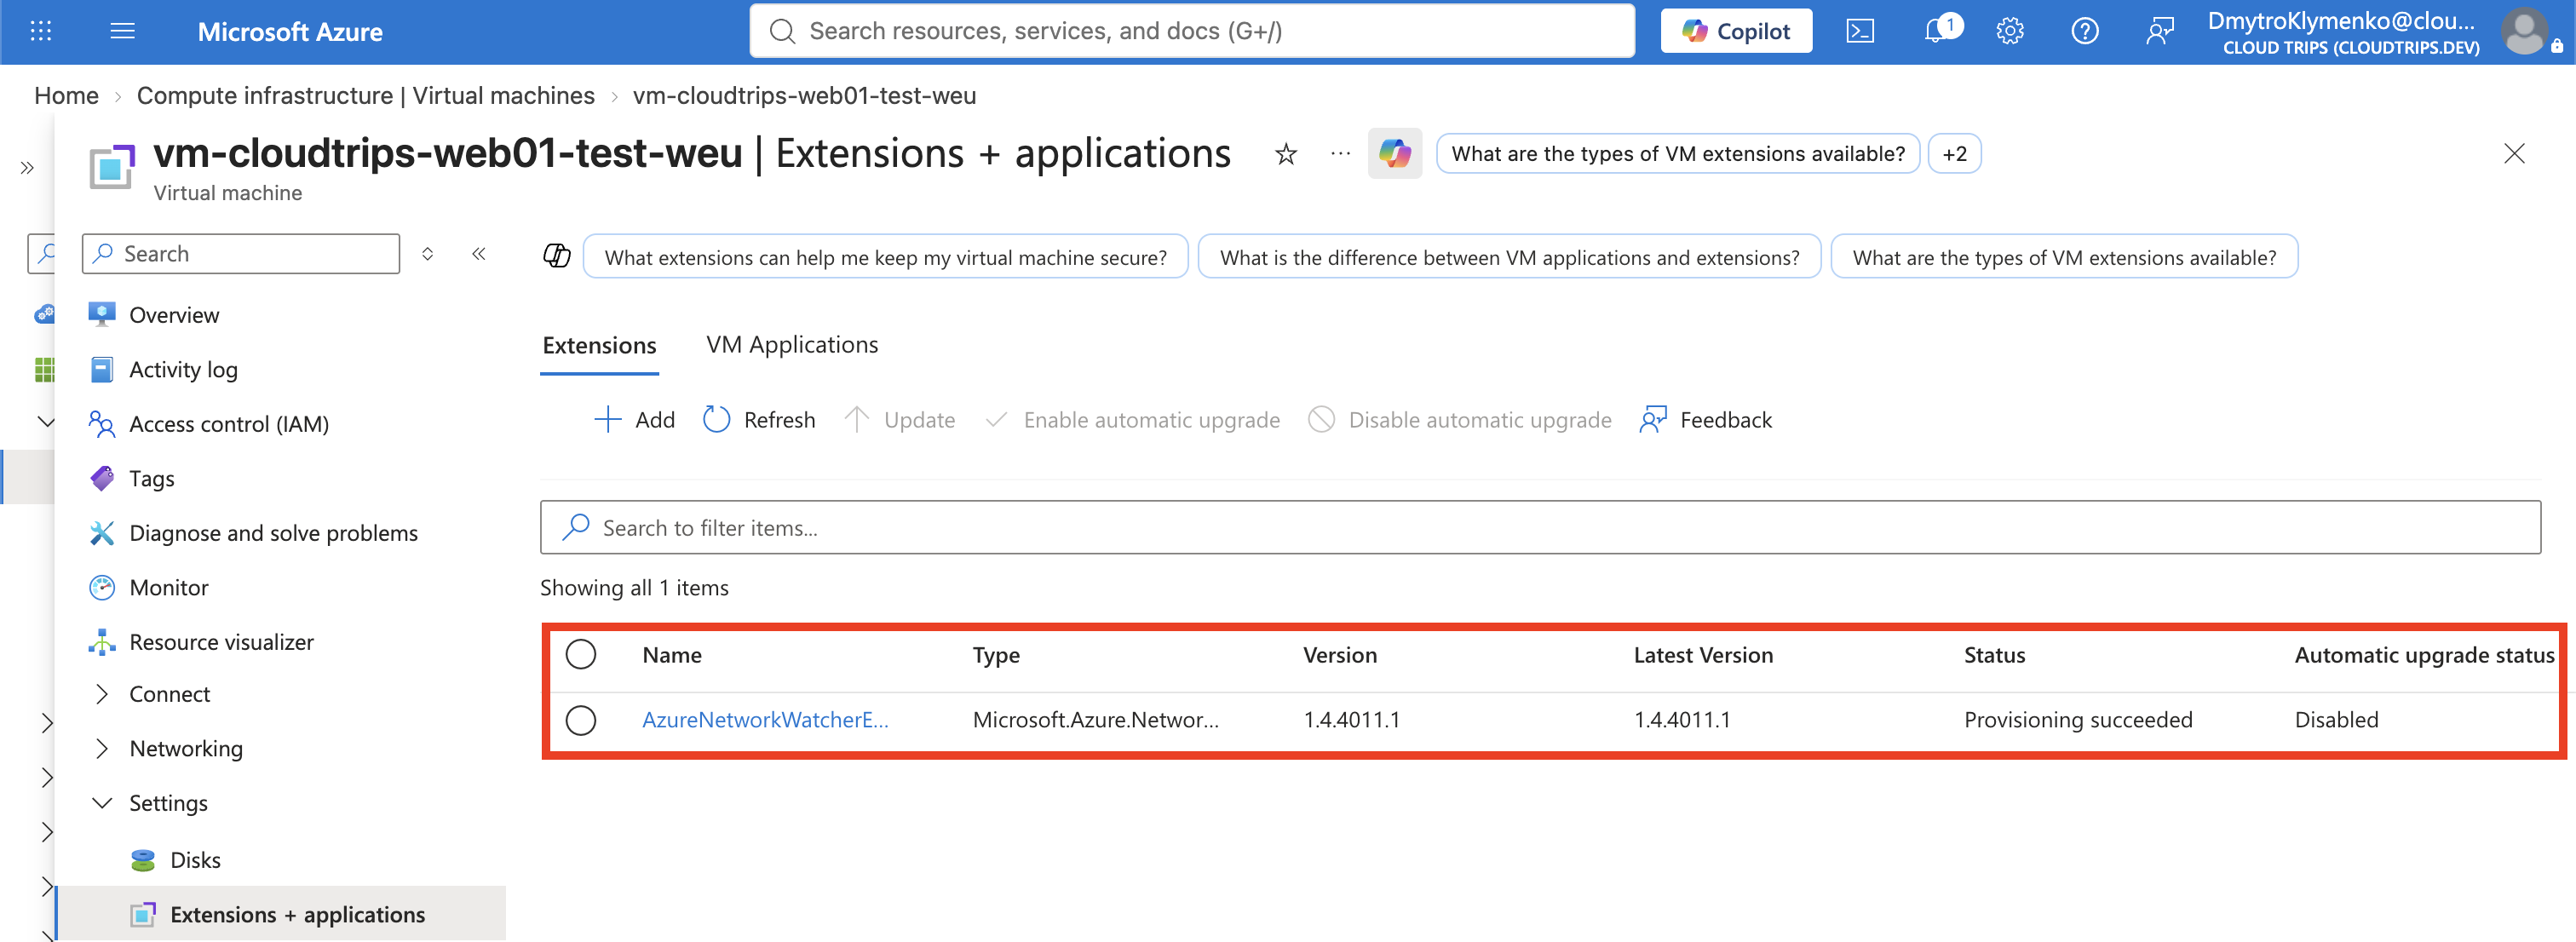Focus the Search to filter items field
This screenshot has height=942, width=2576.
click(1540, 527)
